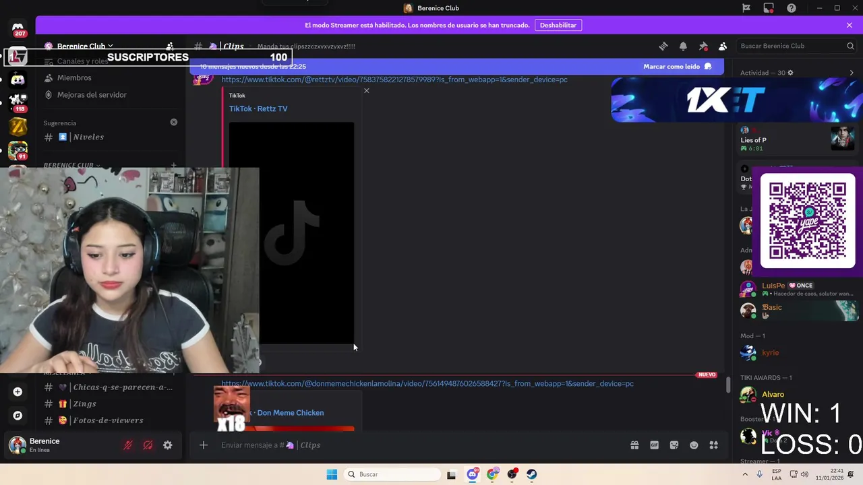This screenshot has height=485, width=863.
Task: Open the TikTok · Rettz TV title link
Action: tap(258, 108)
